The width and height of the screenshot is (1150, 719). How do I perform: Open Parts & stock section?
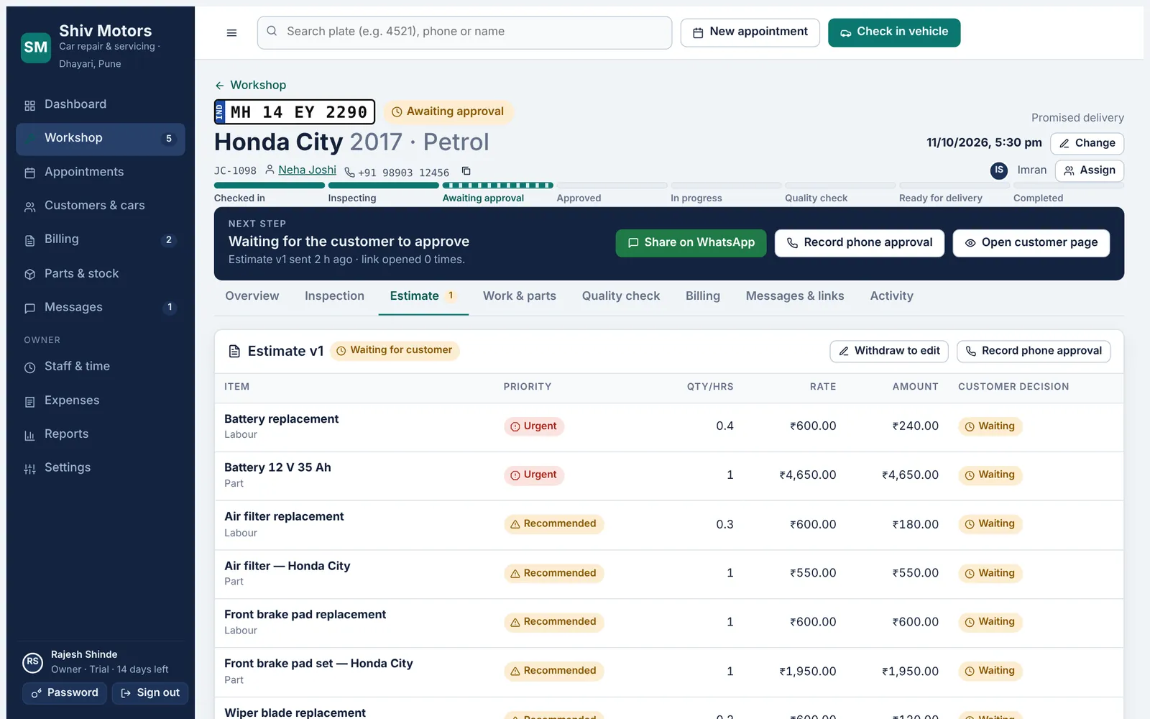101,273
